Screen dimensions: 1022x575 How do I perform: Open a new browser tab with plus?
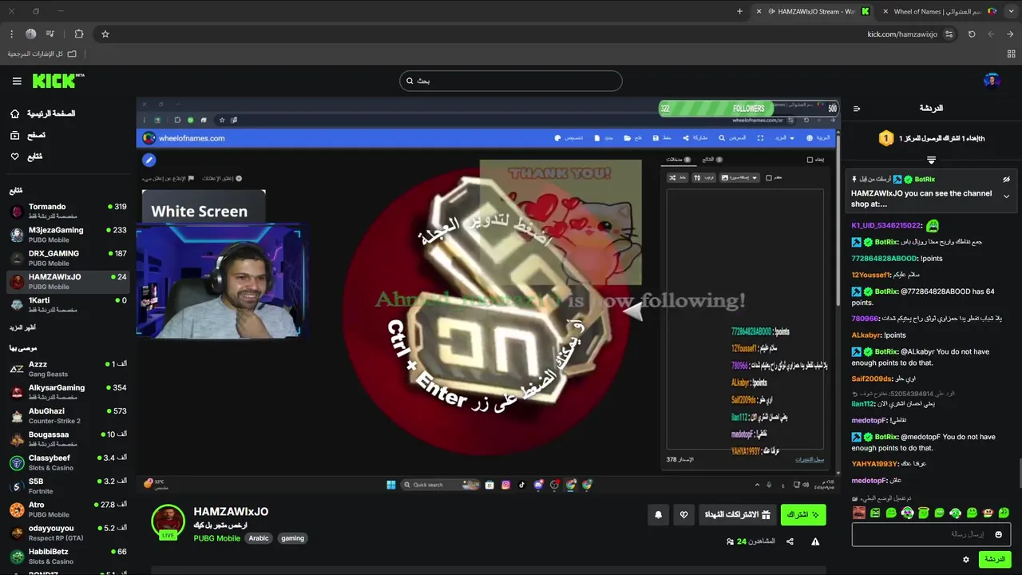coord(739,11)
